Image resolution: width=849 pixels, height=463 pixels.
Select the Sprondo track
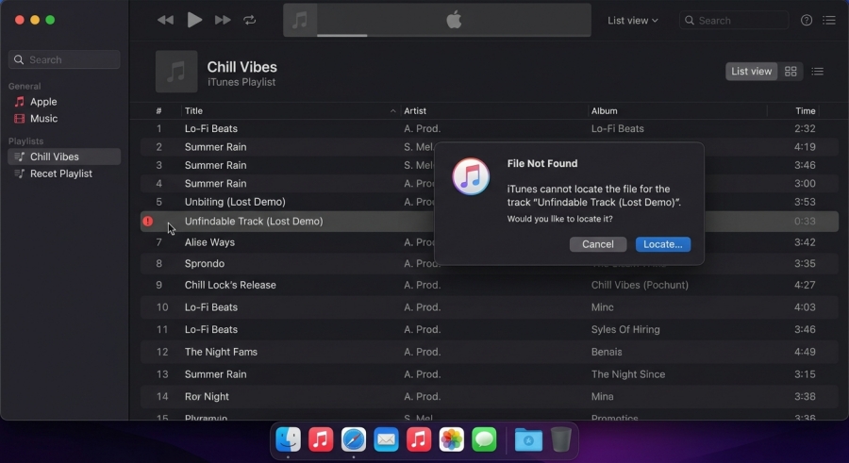489,264
